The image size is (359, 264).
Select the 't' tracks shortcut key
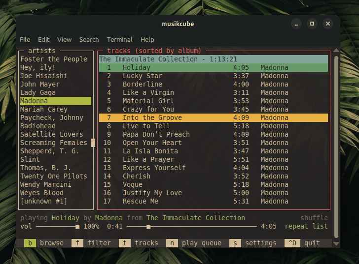tap(125, 243)
